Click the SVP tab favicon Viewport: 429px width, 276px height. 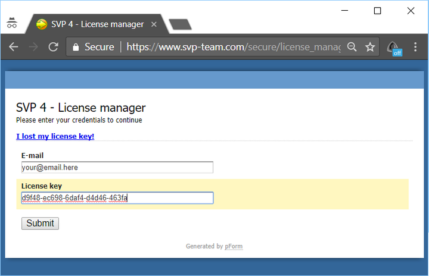coord(42,24)
